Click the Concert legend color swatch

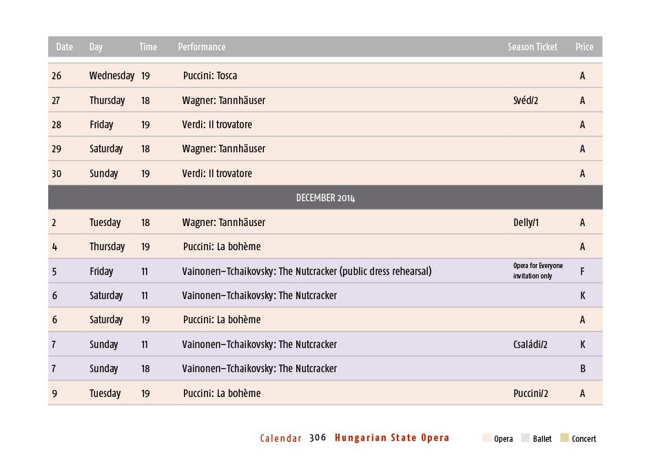565,438
